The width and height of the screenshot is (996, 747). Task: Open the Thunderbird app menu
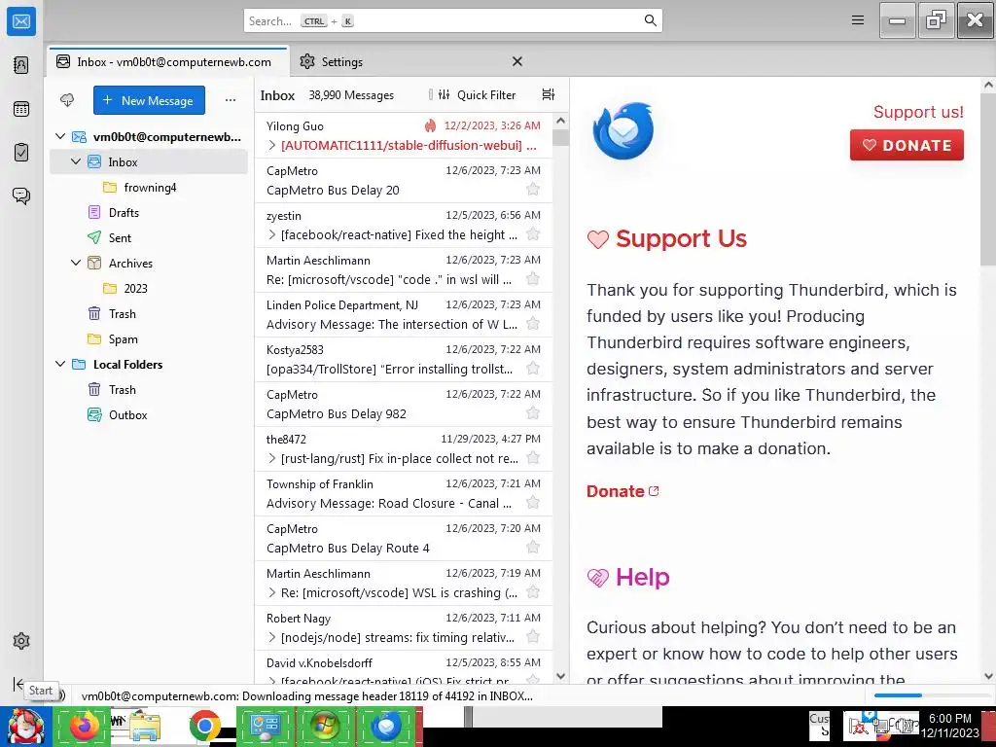858,20
